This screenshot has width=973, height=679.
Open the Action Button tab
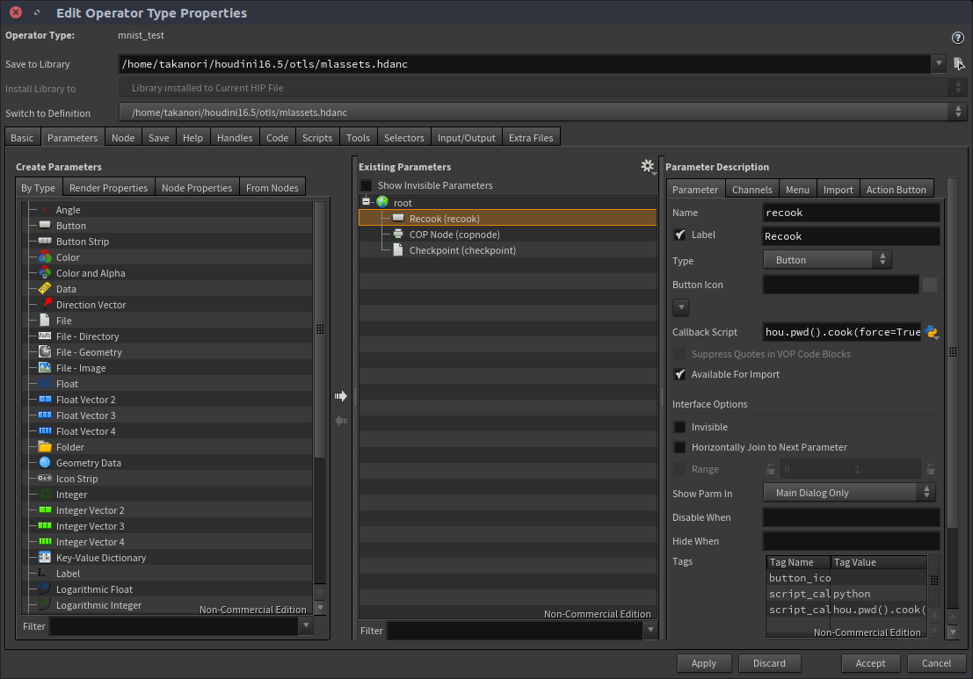896,190
